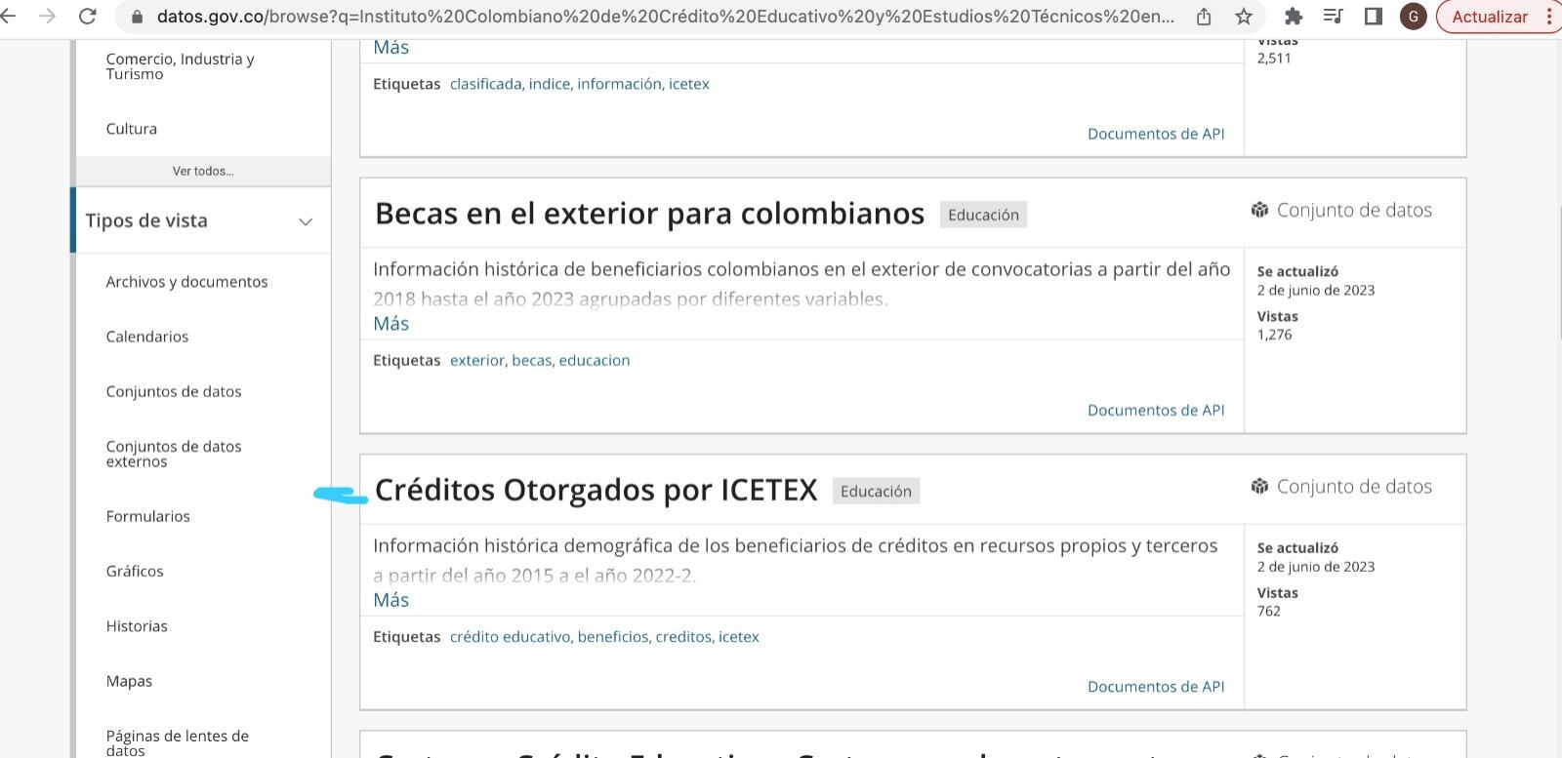Image resolution: width=1562 pixels, height=758 pixels.
Task: Filter by Conjuntos de datos externos
Action: pos(174,454)
